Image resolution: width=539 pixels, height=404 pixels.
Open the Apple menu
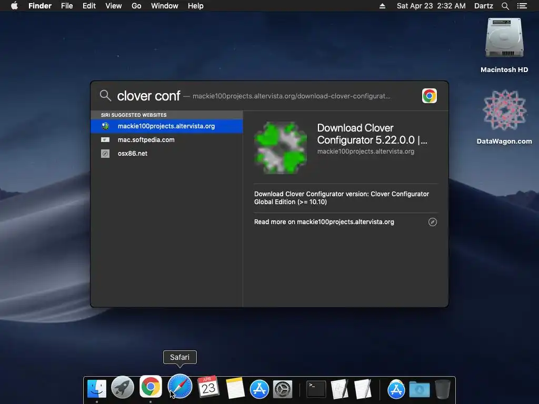(14, 6)
